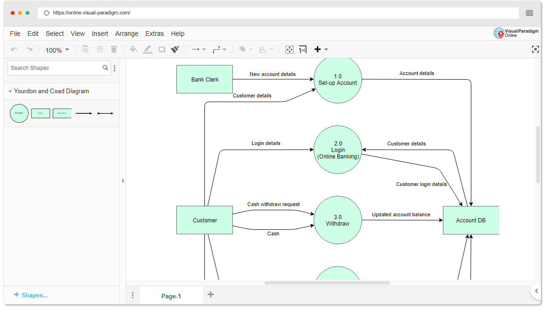Click the line color pencil icon
This screenshot has height=310, width=546.
pyautogui.click(x=147, y=49)
